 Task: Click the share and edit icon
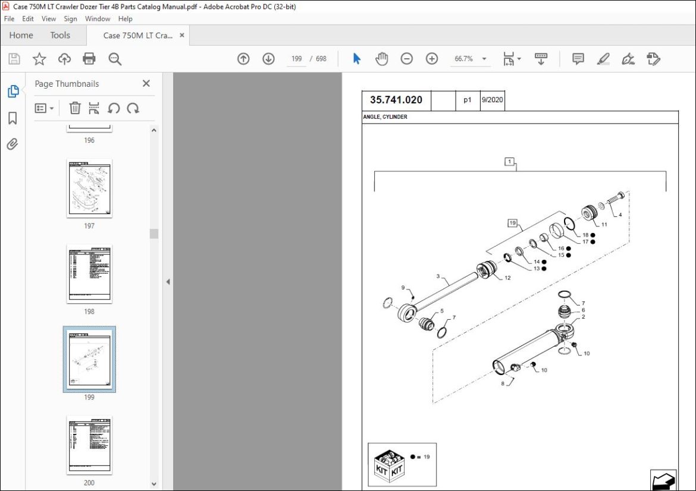pyautogui.click(x=653, y=58)
